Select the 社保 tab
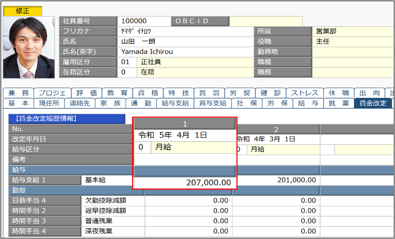This screenshot has width=395, height=239. [x=247, y=103]
